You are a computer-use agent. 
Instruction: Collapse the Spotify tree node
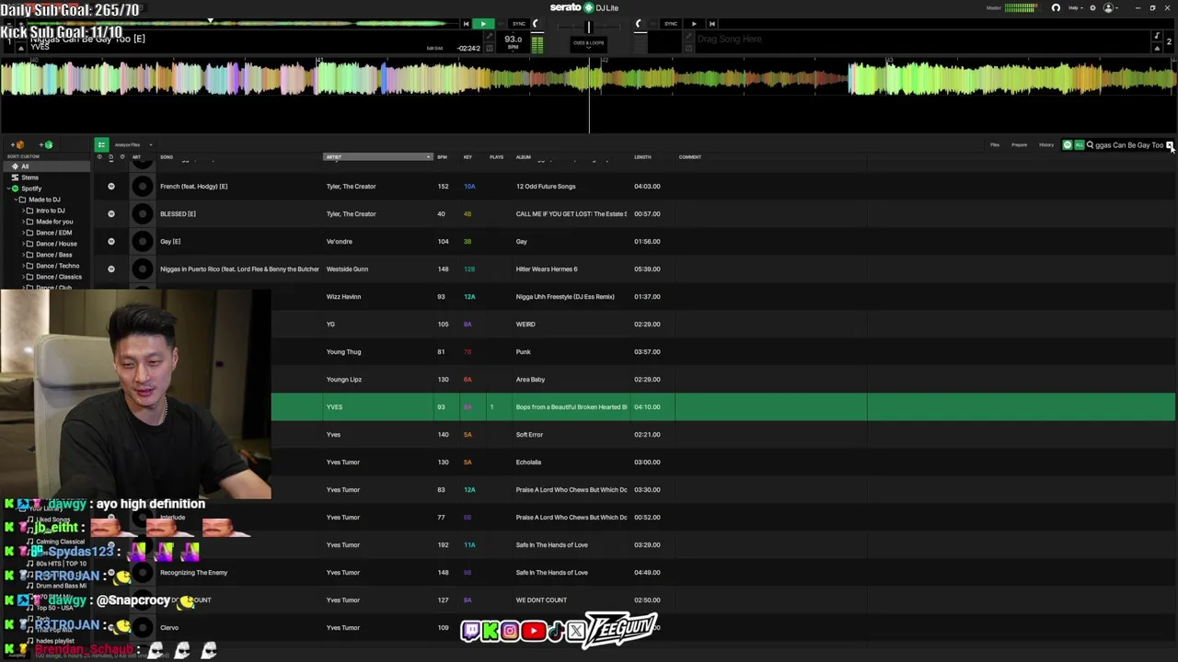7,188
